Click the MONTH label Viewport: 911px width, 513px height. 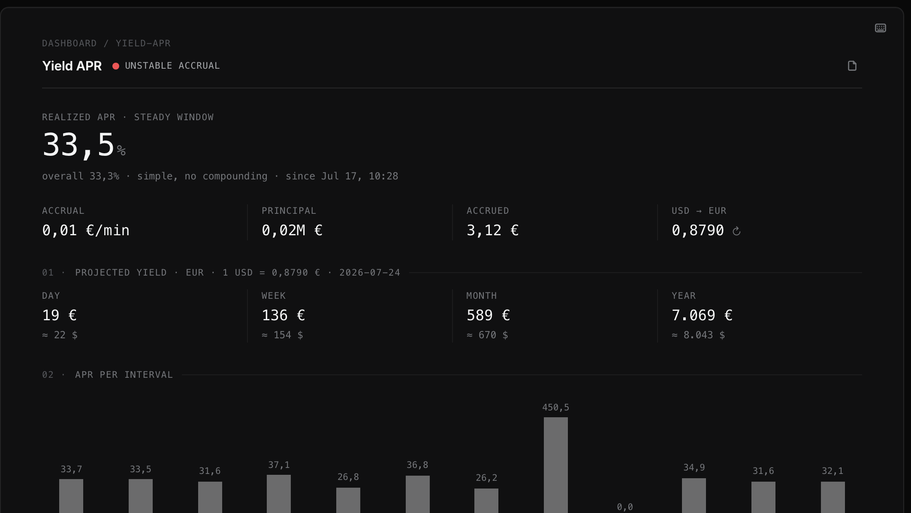(x=482, y=296)
